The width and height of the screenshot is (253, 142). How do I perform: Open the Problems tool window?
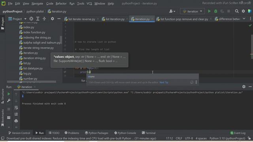[72, 133]
